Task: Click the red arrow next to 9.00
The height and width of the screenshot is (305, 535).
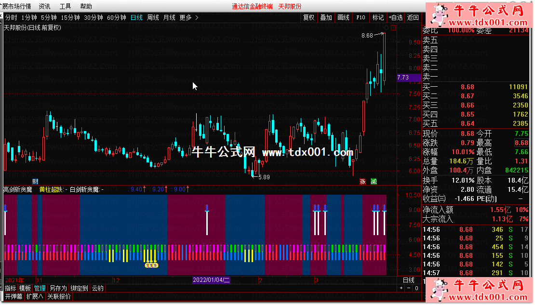Action: (x=188, y=189)
